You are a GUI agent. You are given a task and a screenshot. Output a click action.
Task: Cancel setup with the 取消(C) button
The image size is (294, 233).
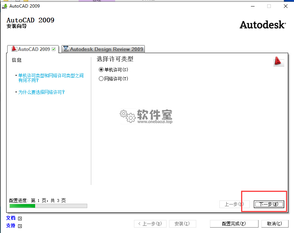pyautogui.click(x=275, y=224)
